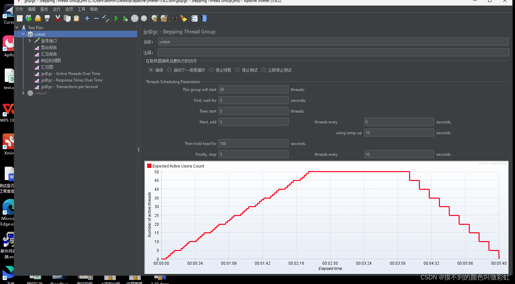The height and width of the screenshot is (284, 515).
Task: Select the 停止线程 radio option
Action: point(211,70)
